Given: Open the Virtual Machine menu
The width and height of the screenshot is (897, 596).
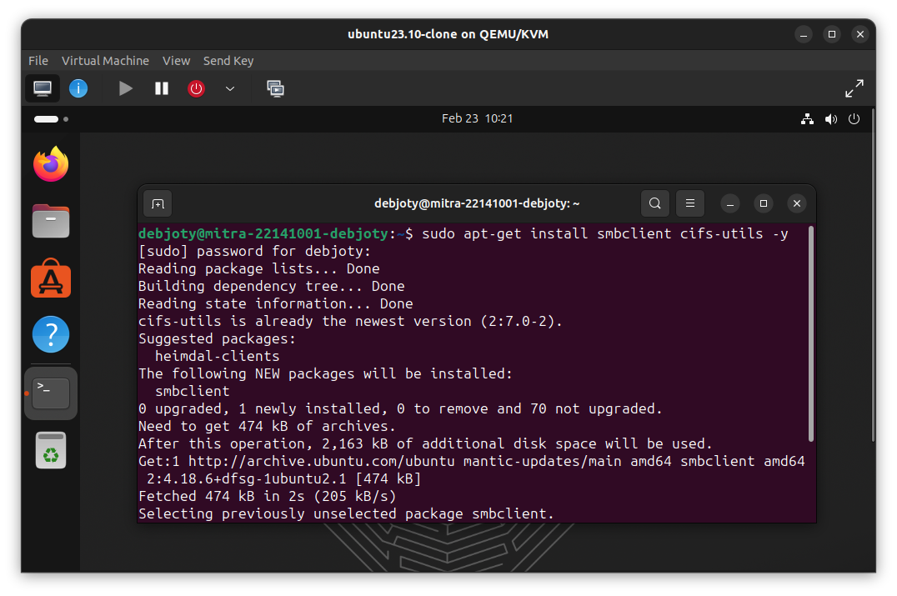Looking at the screenshot, I should 105,61.
